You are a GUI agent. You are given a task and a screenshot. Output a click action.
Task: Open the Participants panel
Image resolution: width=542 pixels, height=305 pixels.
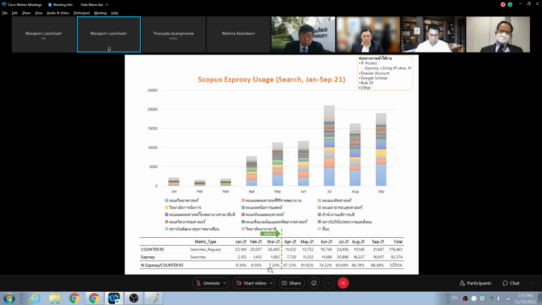coord(475,283)
